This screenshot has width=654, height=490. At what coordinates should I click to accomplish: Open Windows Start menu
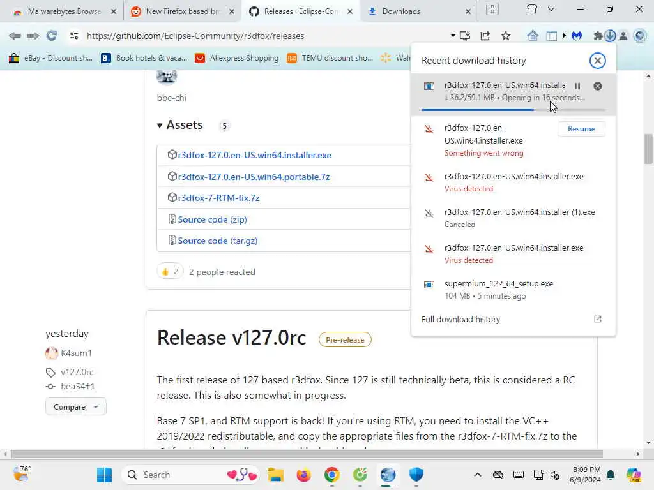[x=104, y=475]
